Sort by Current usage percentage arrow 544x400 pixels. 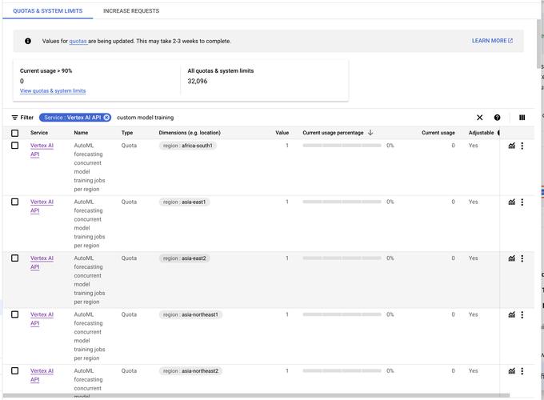[370, 133]
